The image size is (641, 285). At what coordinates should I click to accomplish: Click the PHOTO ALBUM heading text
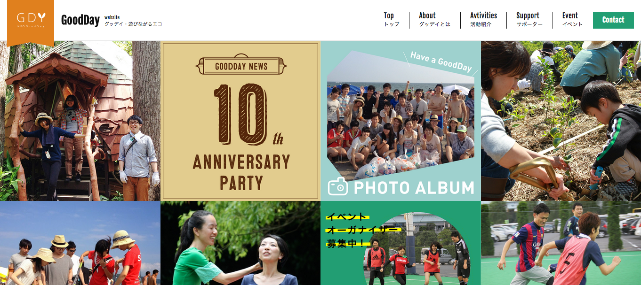414,188
